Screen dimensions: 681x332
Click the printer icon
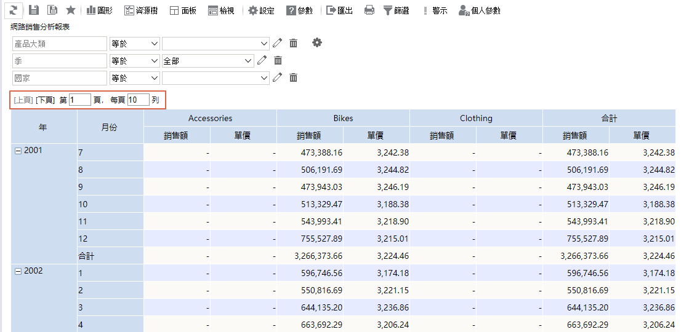[369, 10]
